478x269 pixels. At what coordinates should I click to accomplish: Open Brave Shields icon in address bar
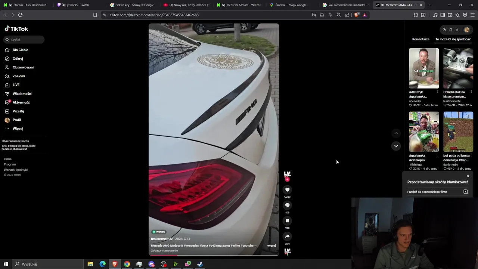356,15
